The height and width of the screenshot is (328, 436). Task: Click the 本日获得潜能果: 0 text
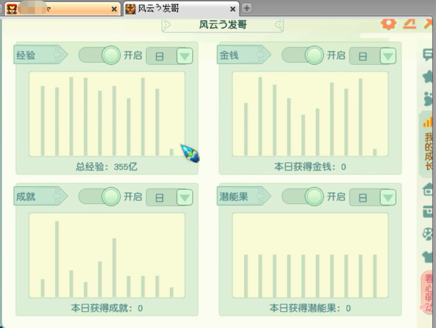pos(310,308)
